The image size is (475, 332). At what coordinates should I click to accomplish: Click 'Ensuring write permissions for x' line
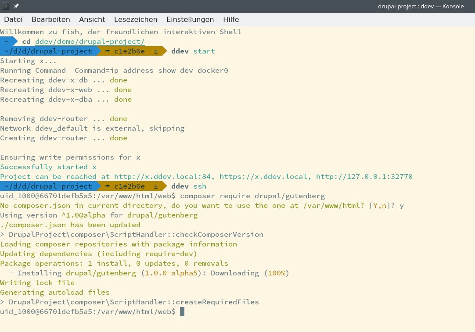70,157
